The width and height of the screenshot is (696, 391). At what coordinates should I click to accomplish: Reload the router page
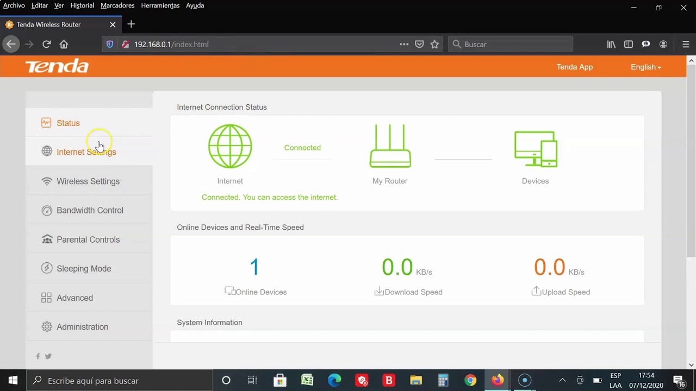[47, 45]
